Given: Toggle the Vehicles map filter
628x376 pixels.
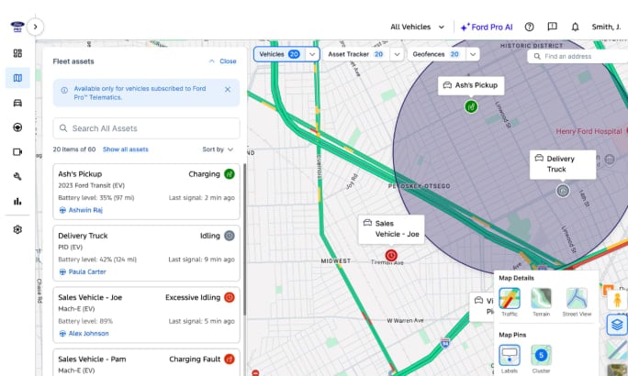Looking at the screenshot, I should [x=279, y=54].
